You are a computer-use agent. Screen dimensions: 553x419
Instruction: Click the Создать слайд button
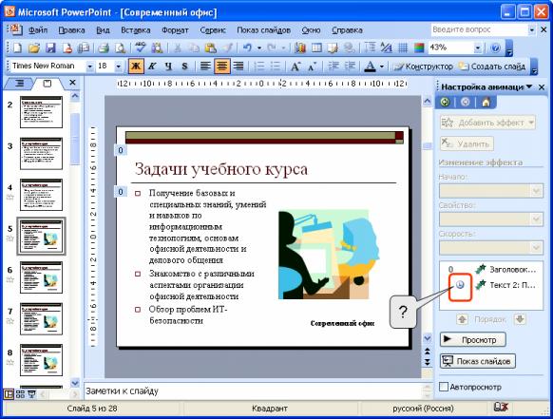coord(492,66)
